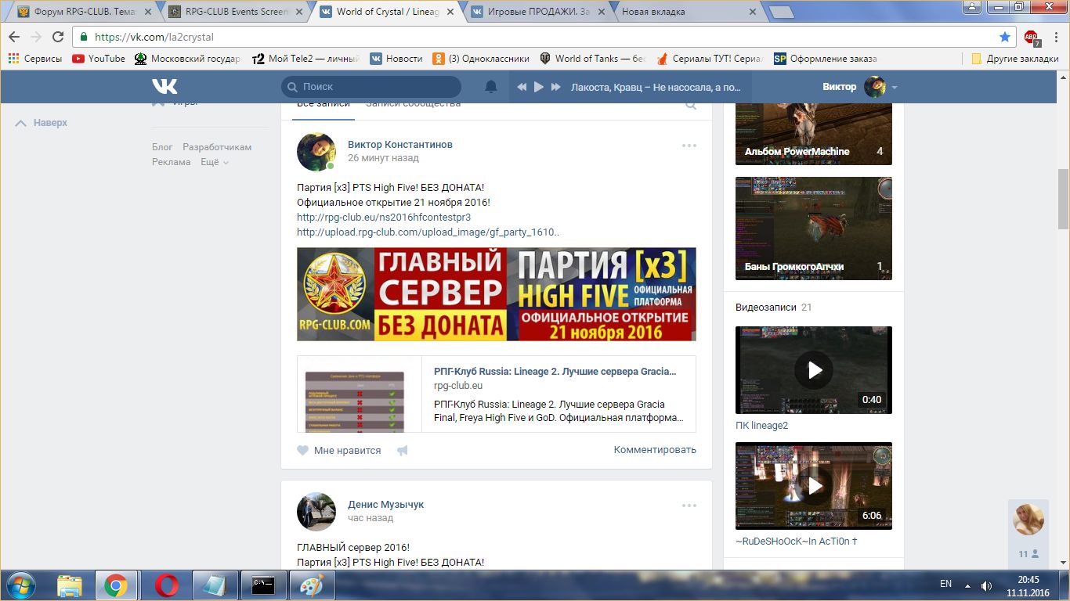
Task: Open the notifications bell
Action: [491, 87]
